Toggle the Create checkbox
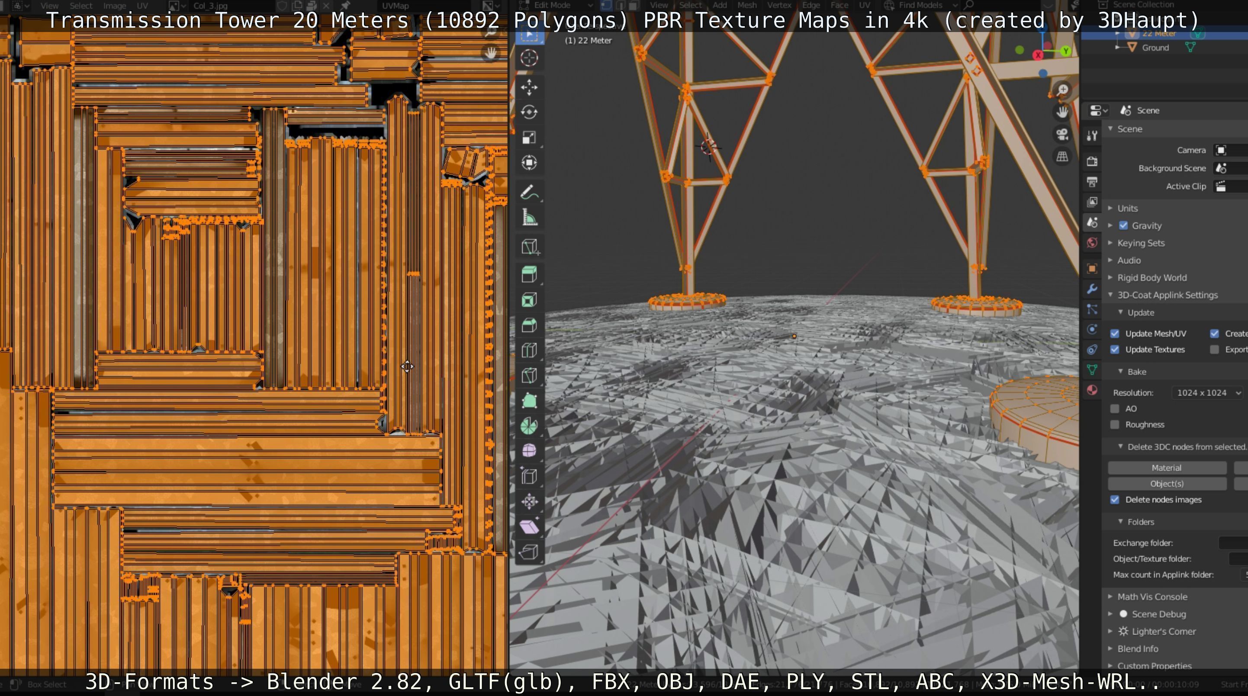Image resolution: width=1248 pixels, height=696 pixels. (x=1214, y=333)
